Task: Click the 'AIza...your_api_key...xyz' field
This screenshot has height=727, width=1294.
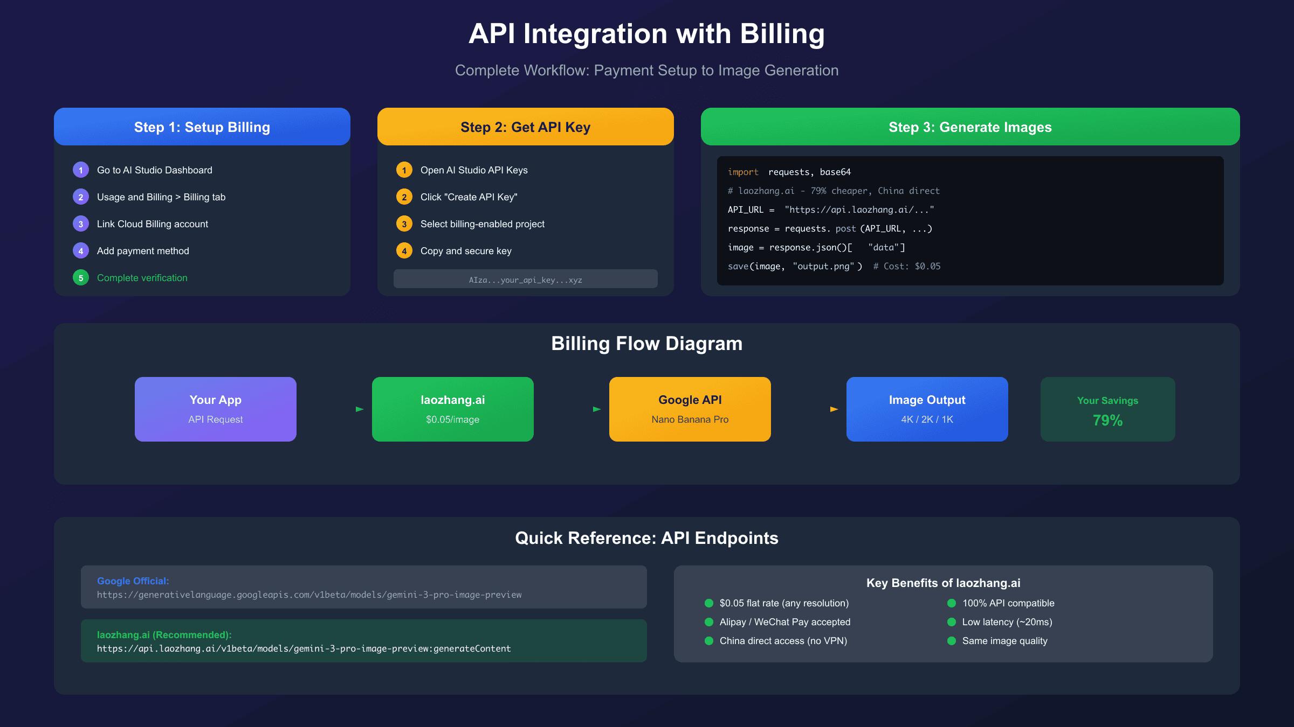Action: (525, 279)
